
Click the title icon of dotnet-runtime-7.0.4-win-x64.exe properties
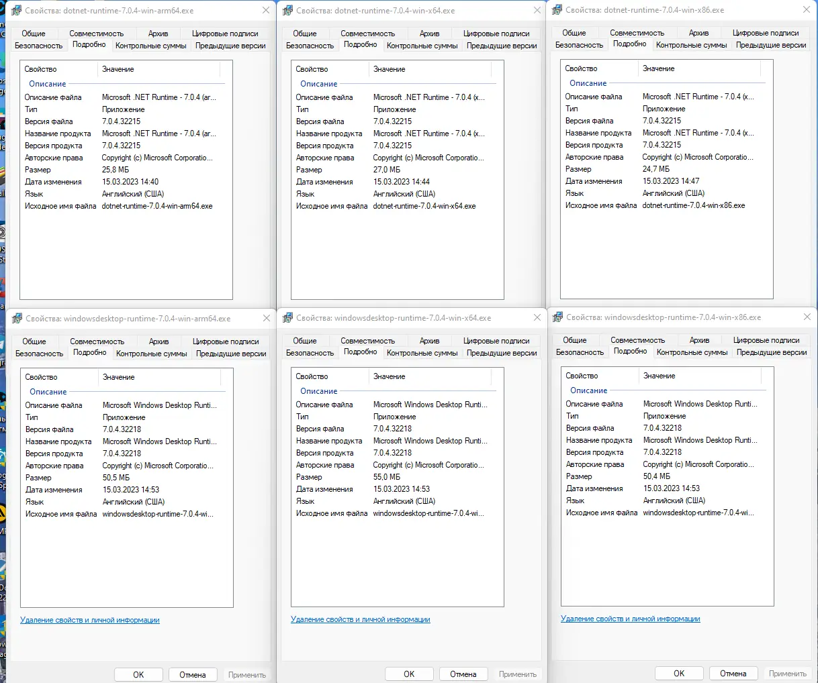[x=287, y=11]
